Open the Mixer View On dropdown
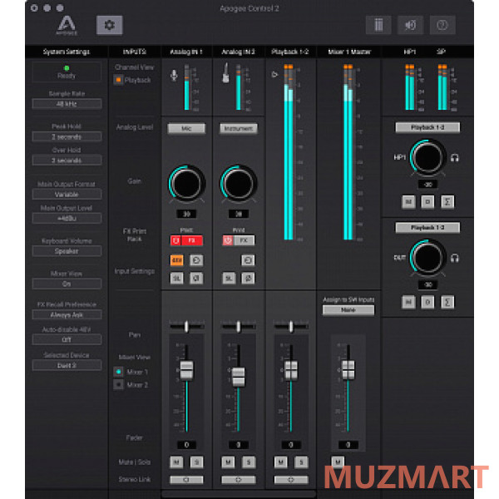Screen dimensions: 499x499 [67, 284]
